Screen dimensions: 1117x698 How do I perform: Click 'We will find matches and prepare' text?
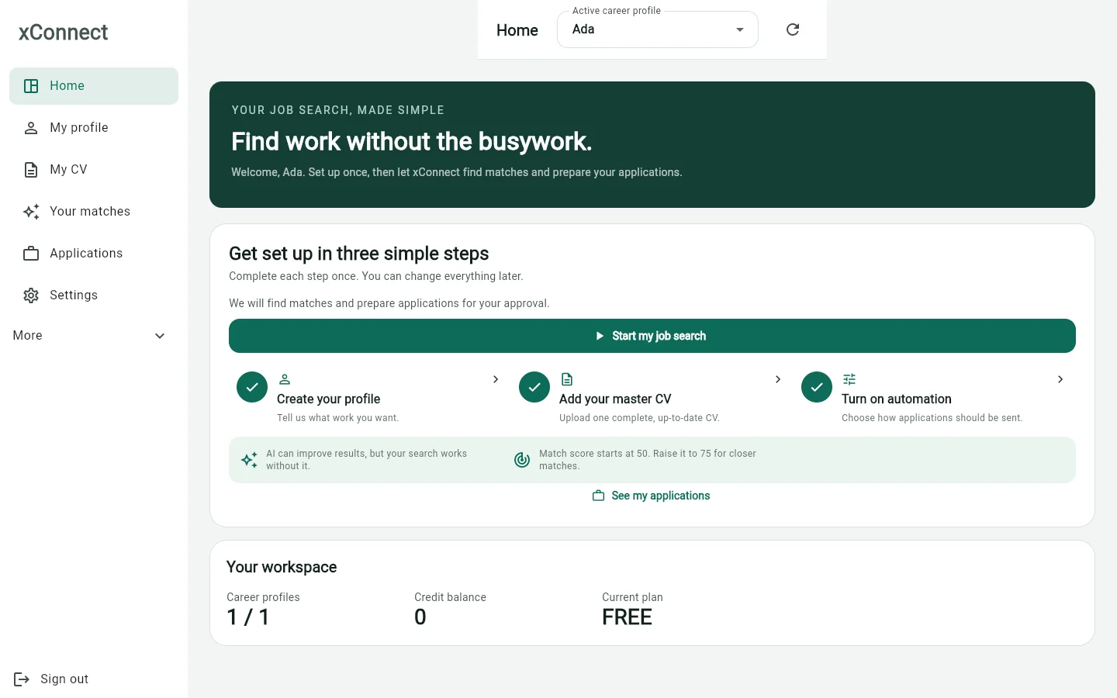[389, 303]
